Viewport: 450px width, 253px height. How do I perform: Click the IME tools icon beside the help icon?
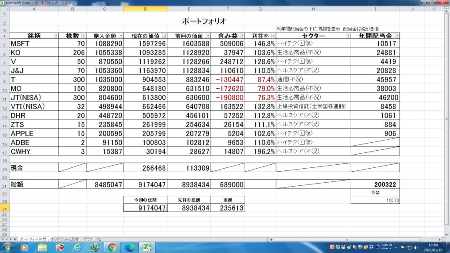point(372,247)
